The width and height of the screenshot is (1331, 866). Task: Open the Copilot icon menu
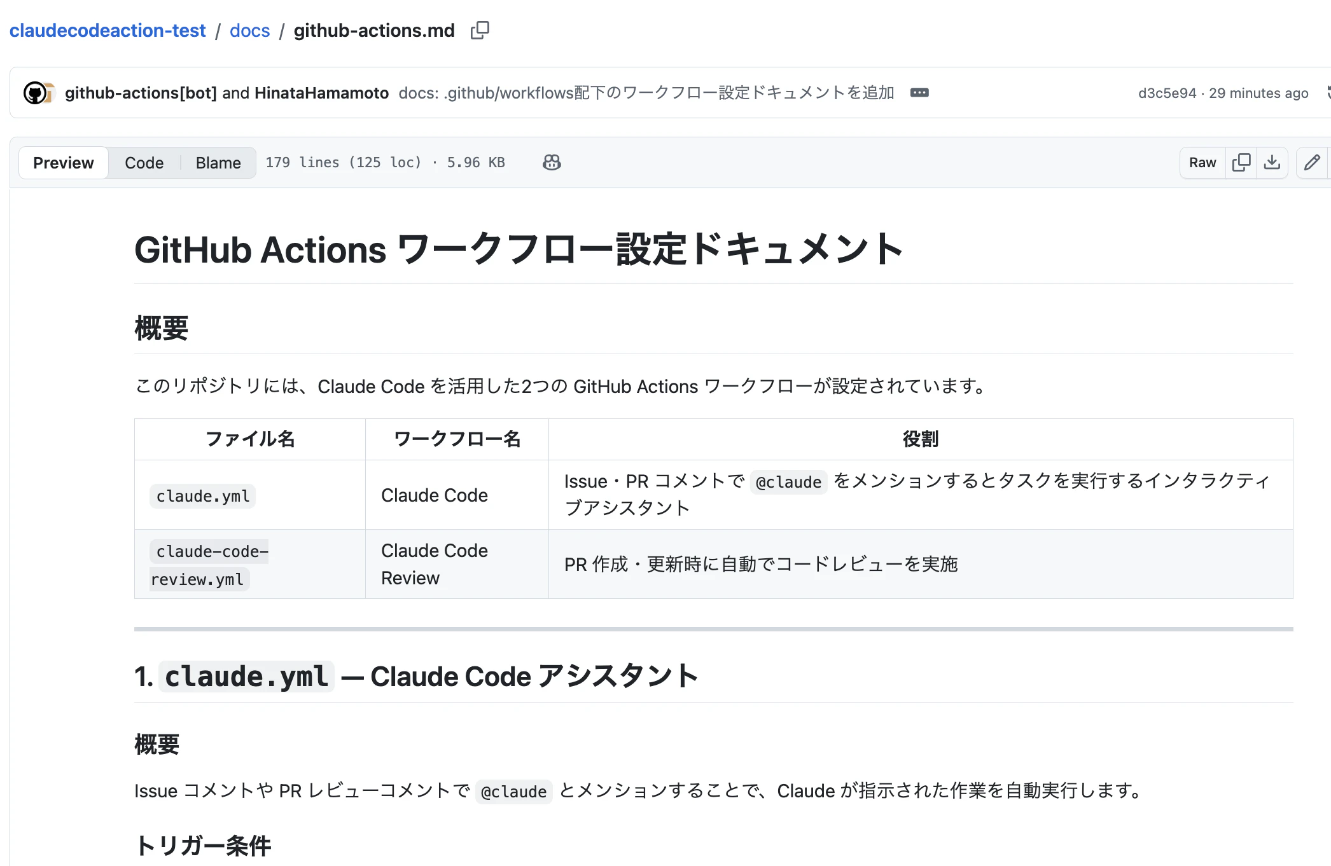tap(552, 163)
